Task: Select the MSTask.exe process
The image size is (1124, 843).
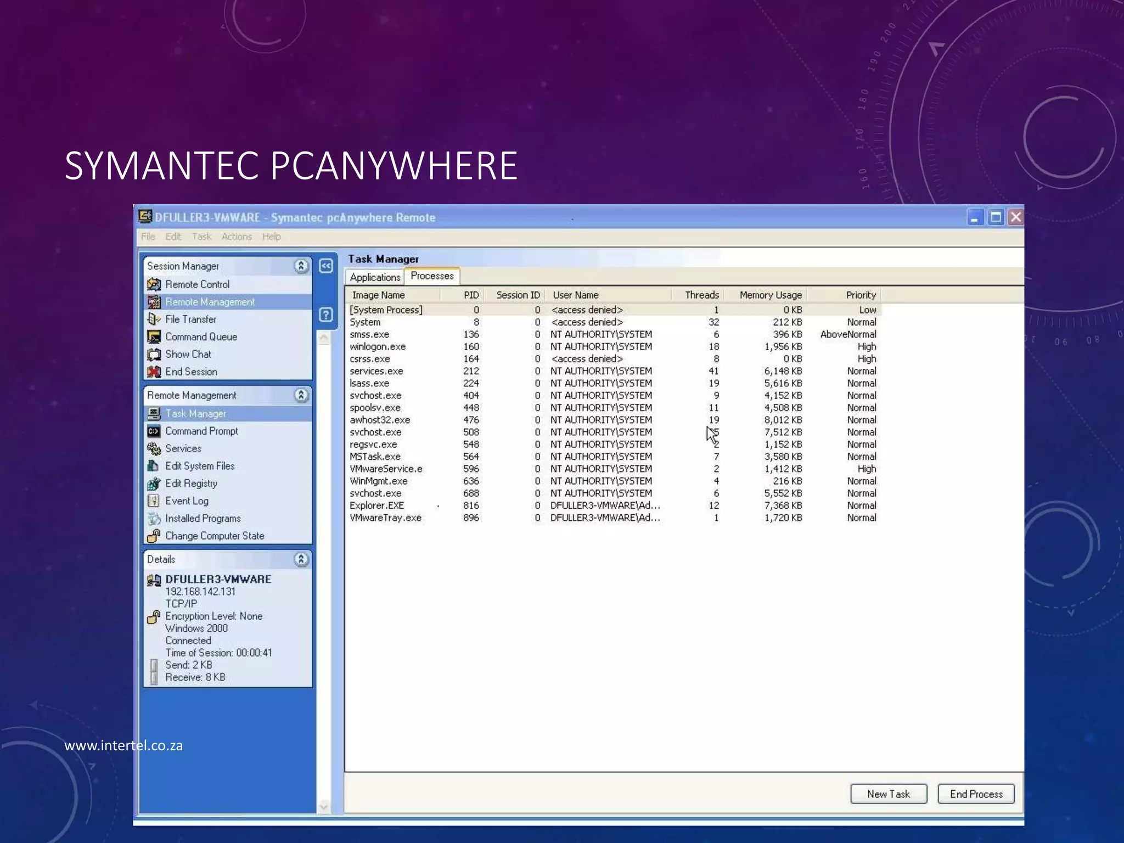Action: pyautogui.click(x=613, y=456)
